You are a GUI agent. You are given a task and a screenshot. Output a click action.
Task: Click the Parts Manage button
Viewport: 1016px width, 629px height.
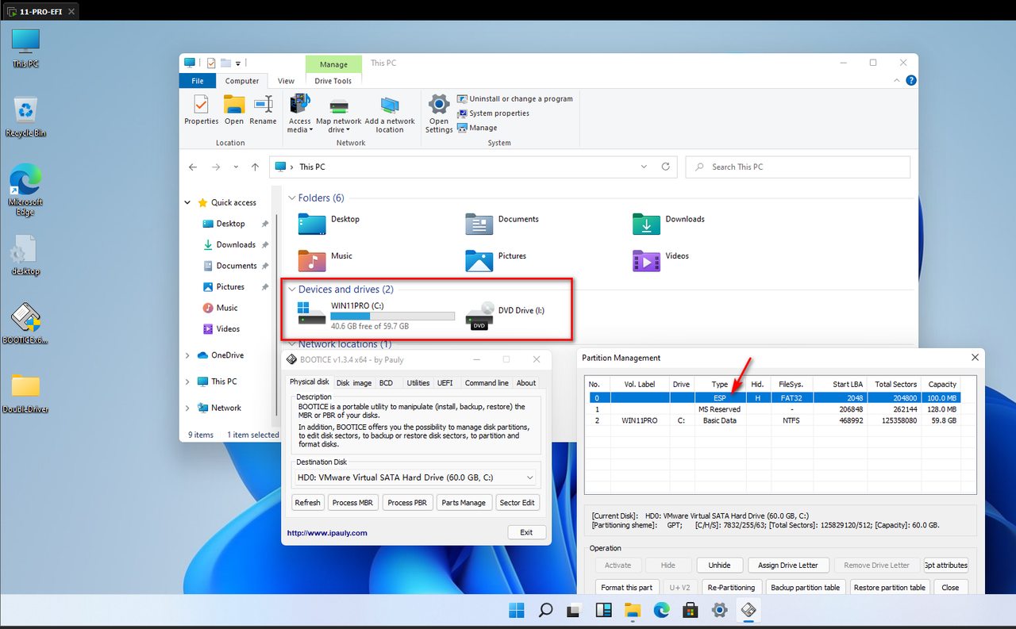pos(464,502)
